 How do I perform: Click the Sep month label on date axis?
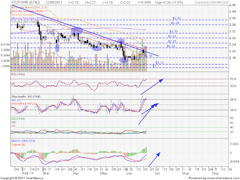(x=215, y=173)
